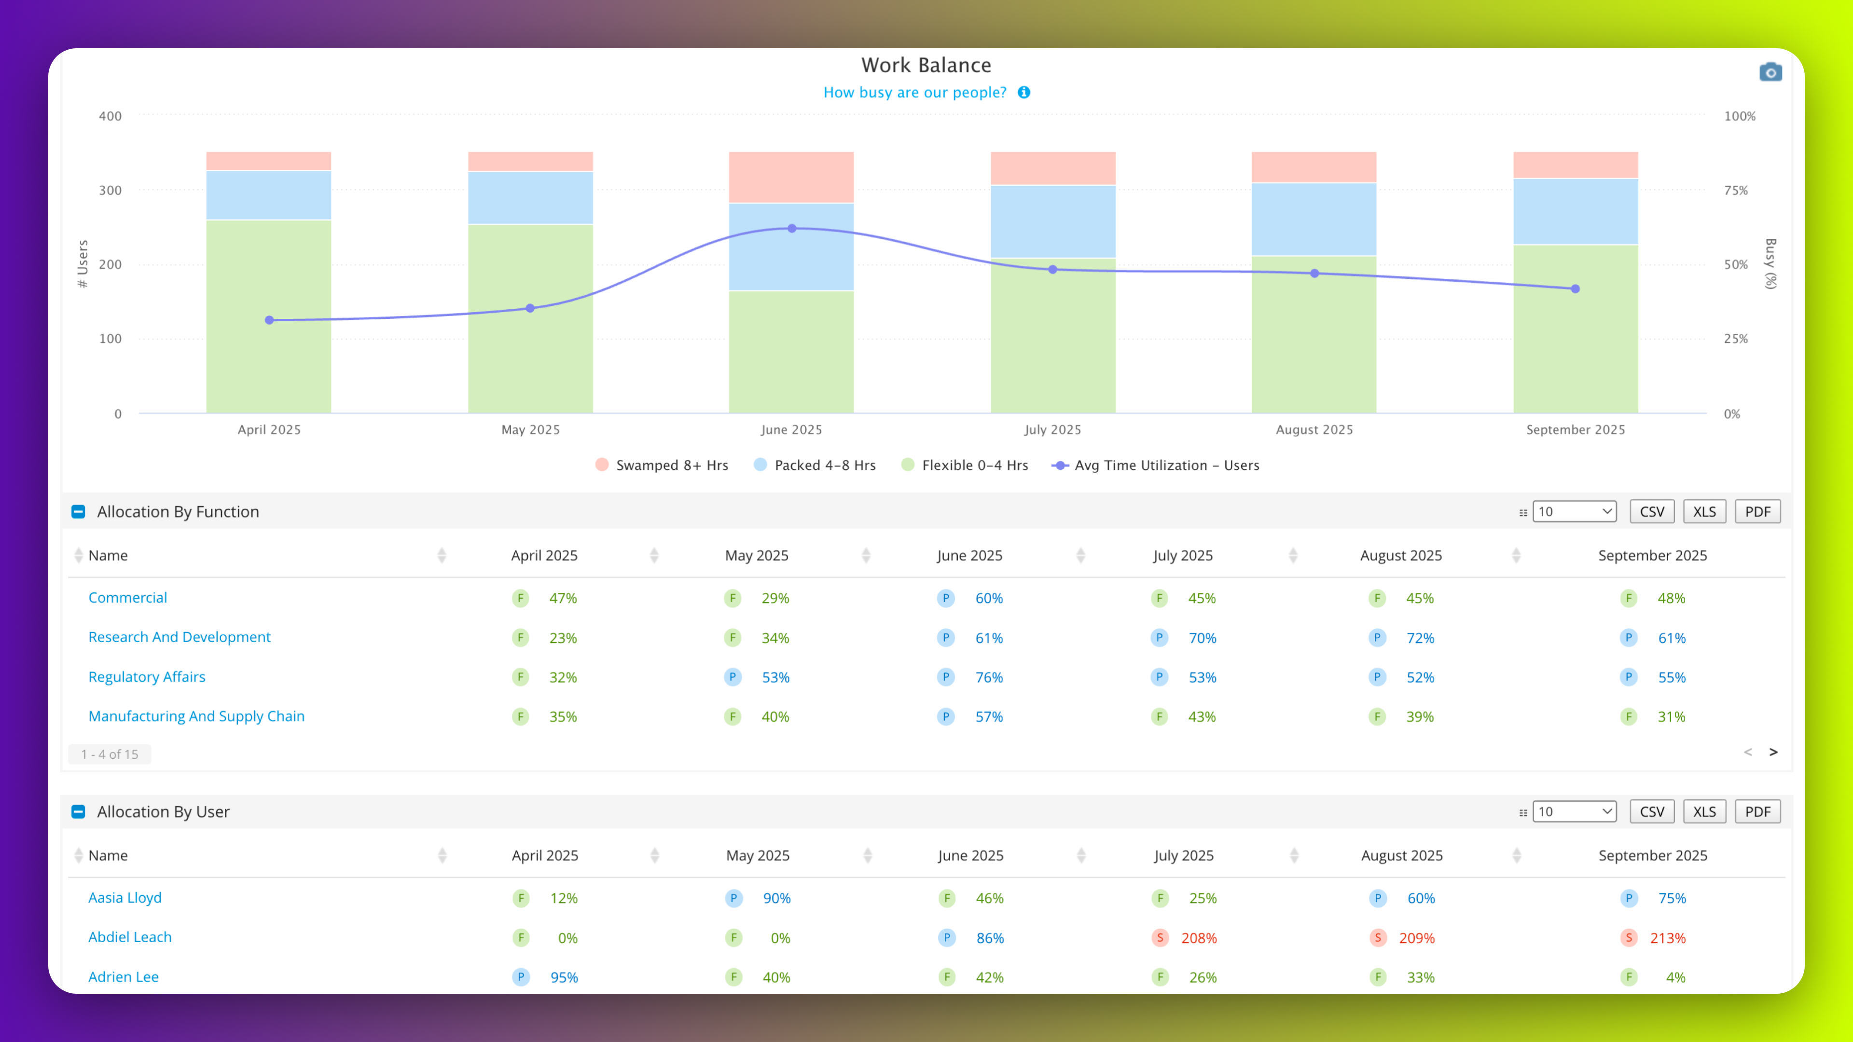Click the camera screenshot icon

pos(1770,73)
